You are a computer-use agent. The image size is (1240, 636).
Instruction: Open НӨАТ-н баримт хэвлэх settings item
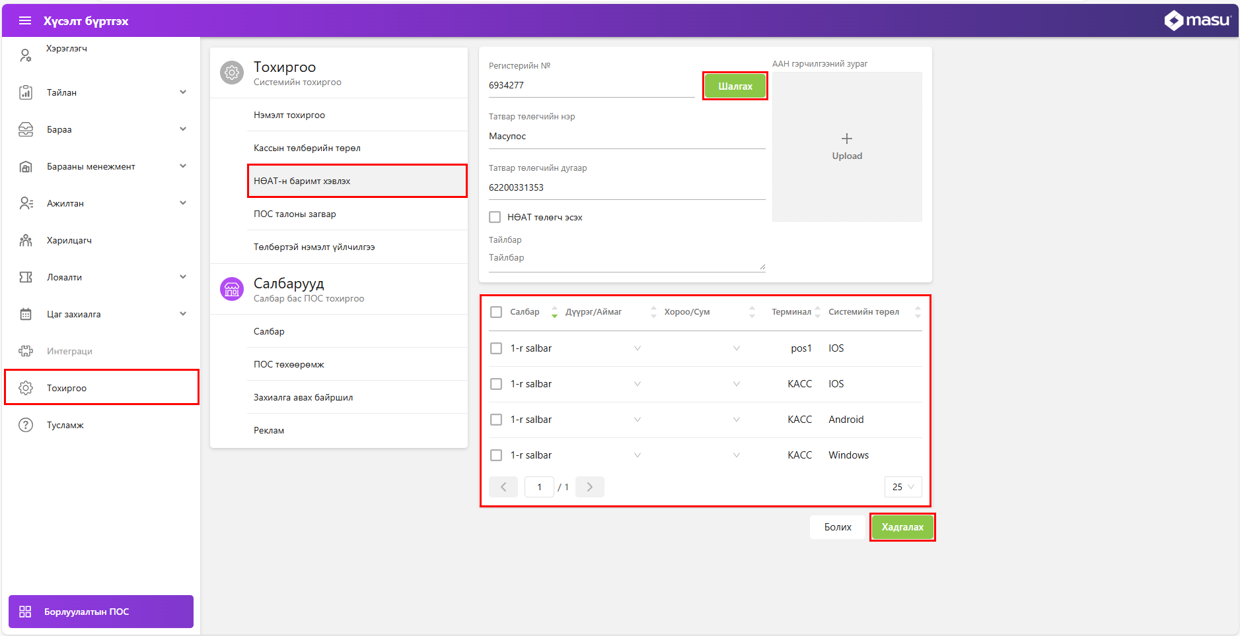click(x=357, y=181)
